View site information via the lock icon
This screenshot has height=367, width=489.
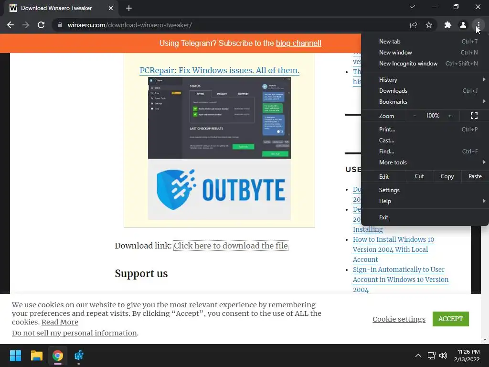tap(60, 25)
